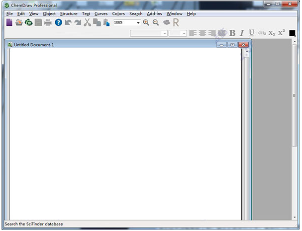302x231 pixels.
Task: Open the Search menu
Action: pyautogui.click(x=136, y=14)
